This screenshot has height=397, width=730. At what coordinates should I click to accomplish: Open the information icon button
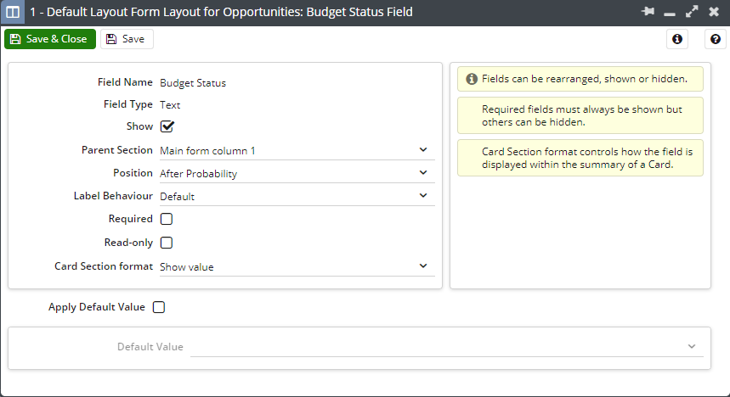pyautogui.click(x=677, y=39)
